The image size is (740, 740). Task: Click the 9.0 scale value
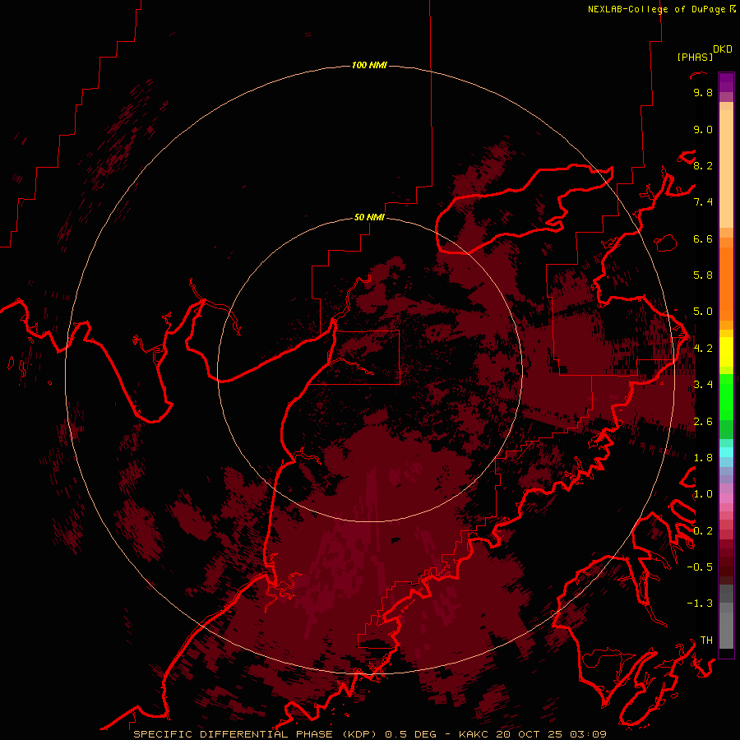(x=703, y=129)
